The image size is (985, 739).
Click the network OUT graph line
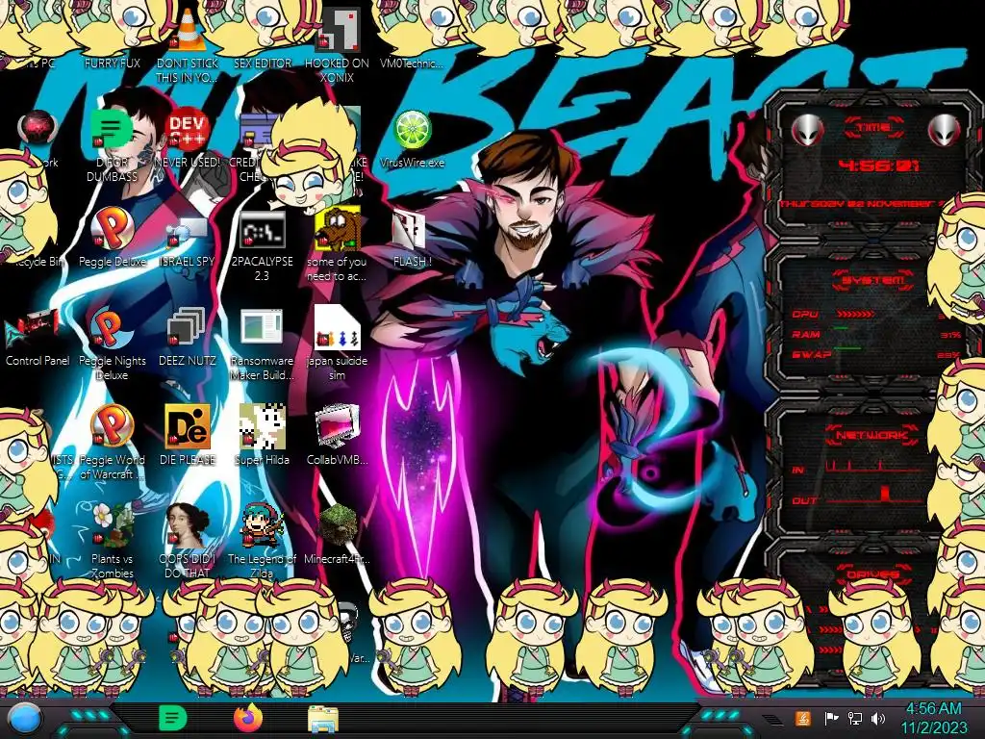click(x=874, y=497)
